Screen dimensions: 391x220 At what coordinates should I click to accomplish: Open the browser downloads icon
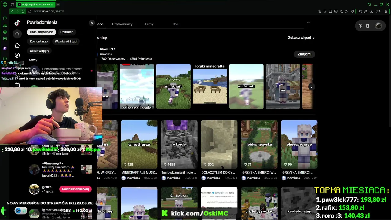coord(371,11)
